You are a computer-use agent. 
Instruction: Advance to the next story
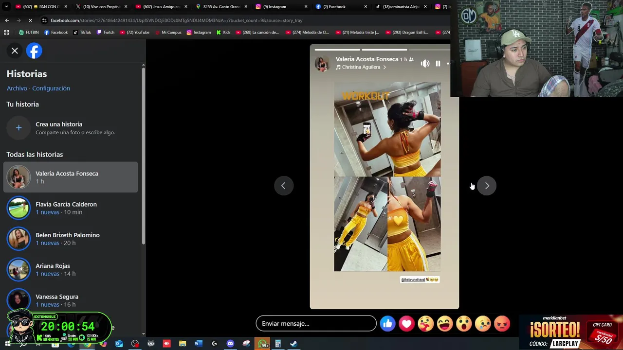pyautogui.click(x=487, y=186)
